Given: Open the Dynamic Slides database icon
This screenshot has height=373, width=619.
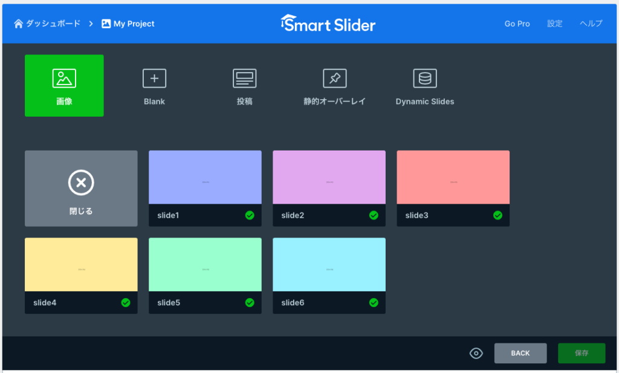Looking at the screenshot, I should coord(425,79).
